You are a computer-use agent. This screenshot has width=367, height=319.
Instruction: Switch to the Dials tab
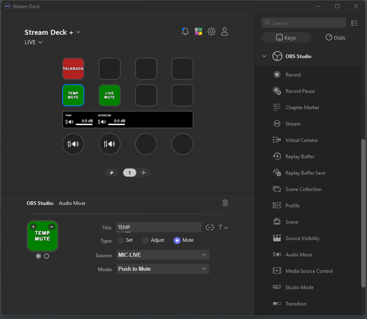[336, 37]
